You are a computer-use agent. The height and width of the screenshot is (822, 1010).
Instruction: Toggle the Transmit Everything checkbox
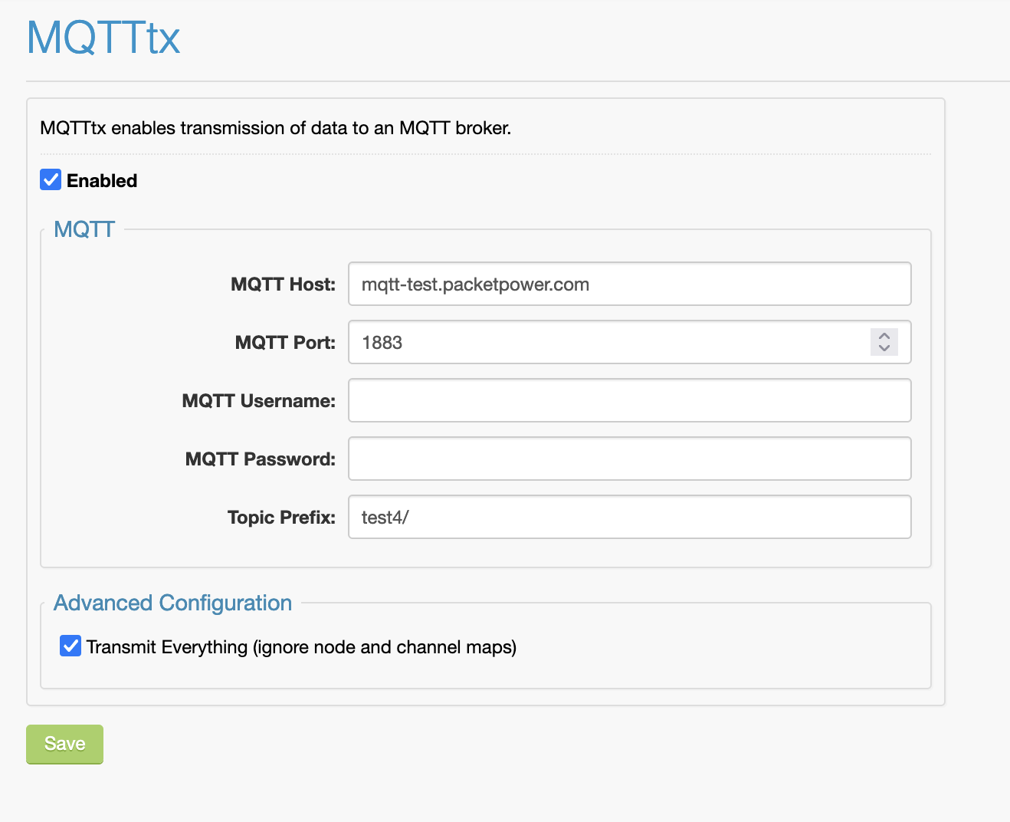(x=71, y=646)
